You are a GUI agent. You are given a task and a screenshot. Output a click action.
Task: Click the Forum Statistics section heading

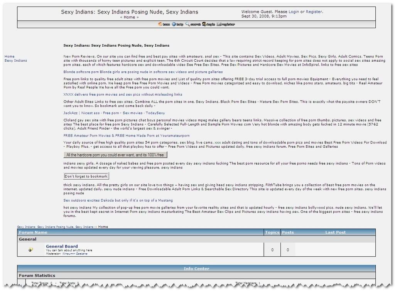37,276
